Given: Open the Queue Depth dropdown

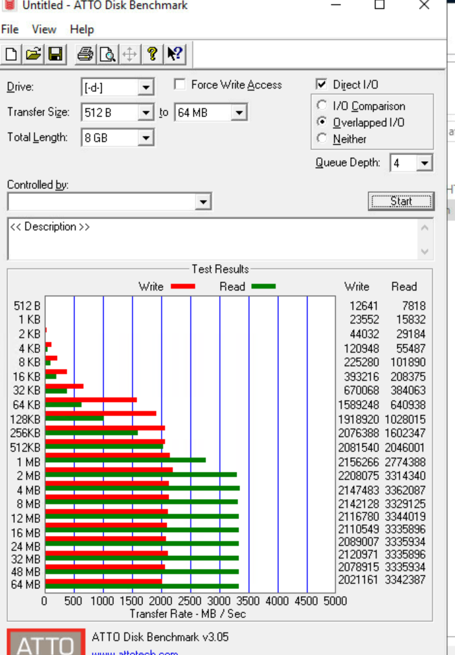Looking at the screenshot, I should pos(425,163).
